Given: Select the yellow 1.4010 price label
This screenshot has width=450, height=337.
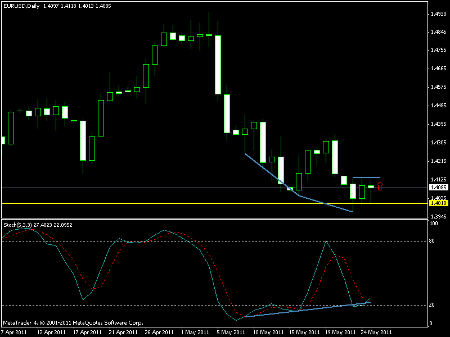Looking at the screenshot, I should click(439, 203).
